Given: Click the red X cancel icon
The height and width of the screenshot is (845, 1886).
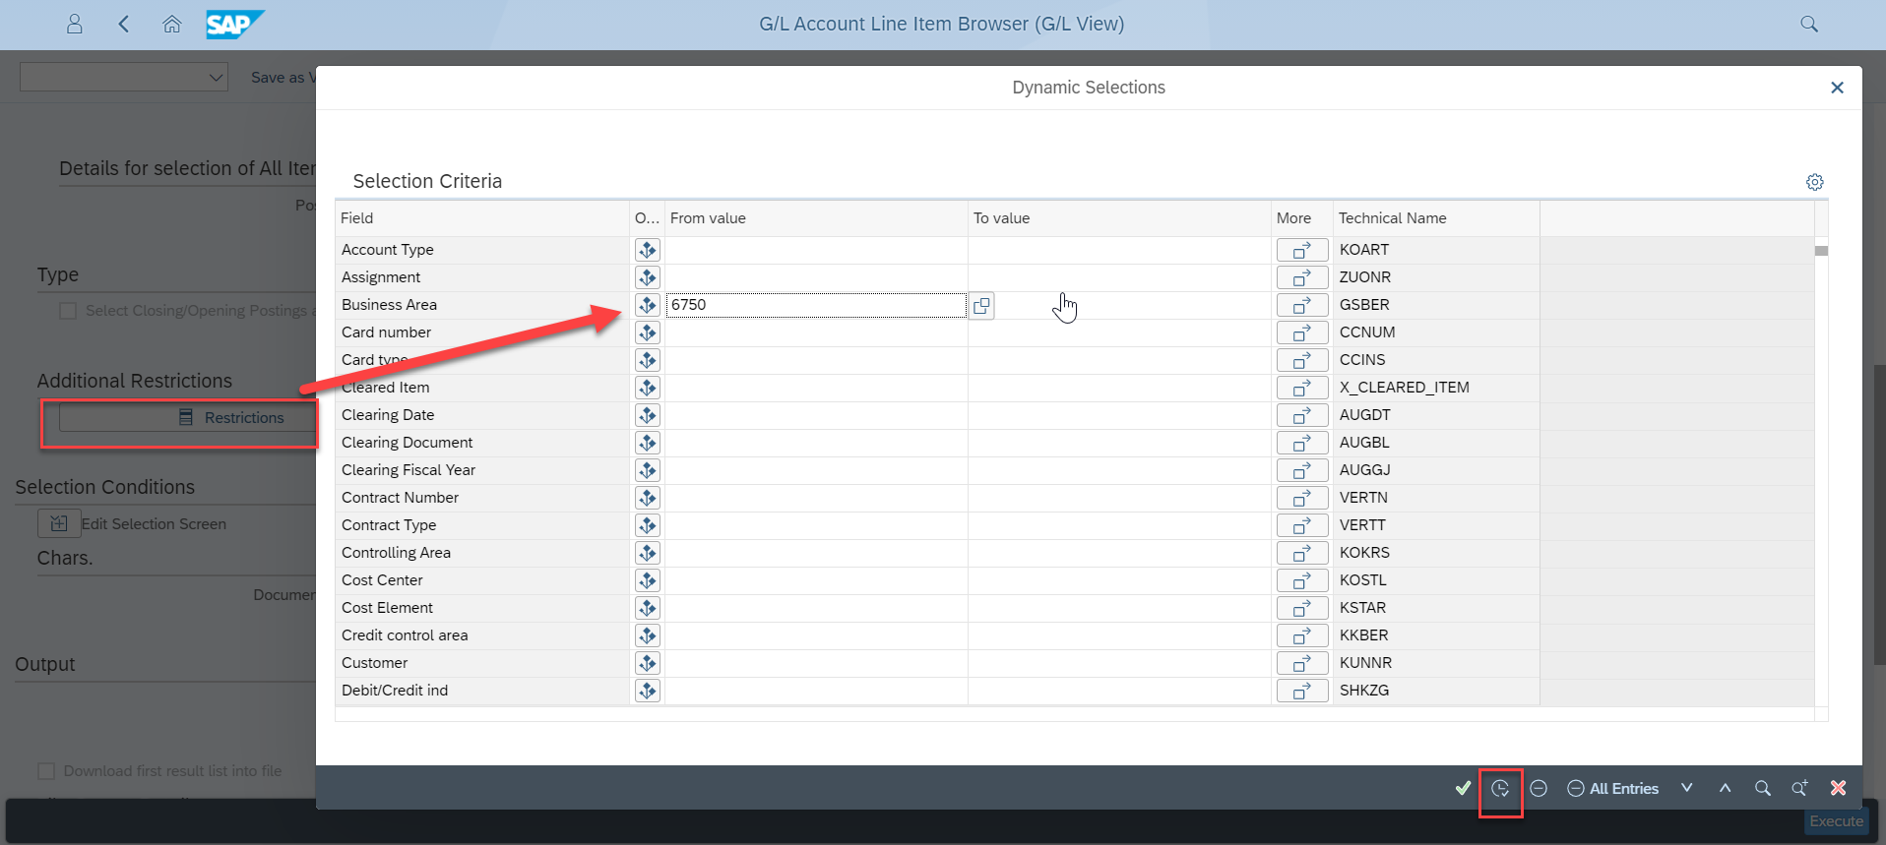Looking at the screenshot, I should click(1838, 788).
